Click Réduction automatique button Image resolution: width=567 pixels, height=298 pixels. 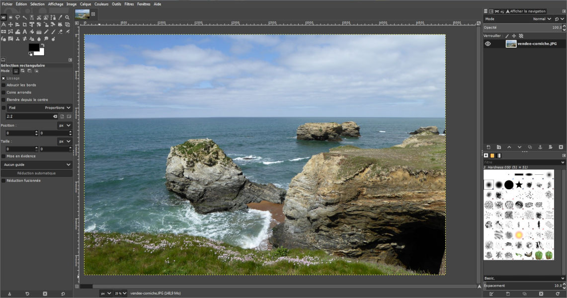pos(36,173)
